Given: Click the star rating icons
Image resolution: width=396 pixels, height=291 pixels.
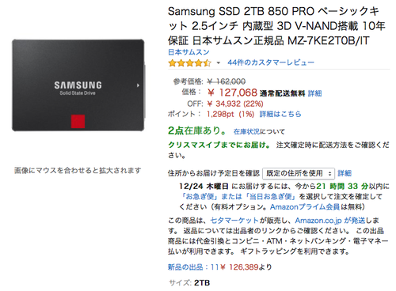Looking at the screenshot, I should [x=190, y=63].
